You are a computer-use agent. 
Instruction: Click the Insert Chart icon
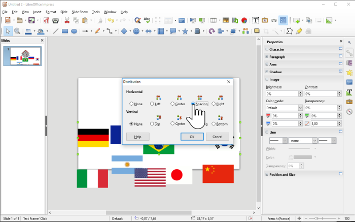tap(244, 20)
